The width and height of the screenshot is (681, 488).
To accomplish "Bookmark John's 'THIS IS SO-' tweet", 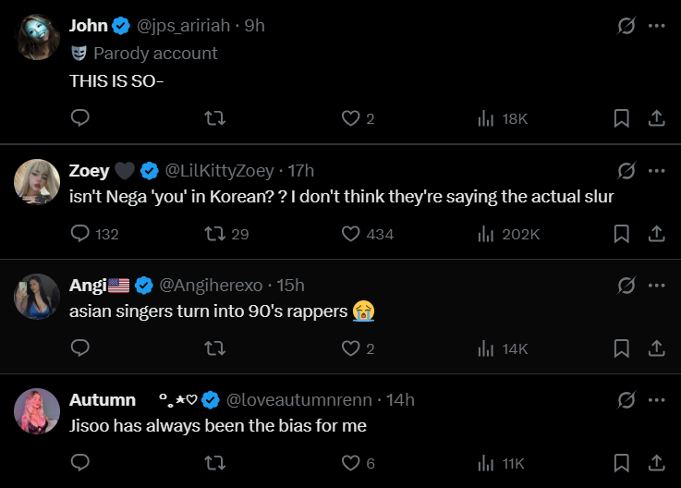I will [x=622, y=118].
